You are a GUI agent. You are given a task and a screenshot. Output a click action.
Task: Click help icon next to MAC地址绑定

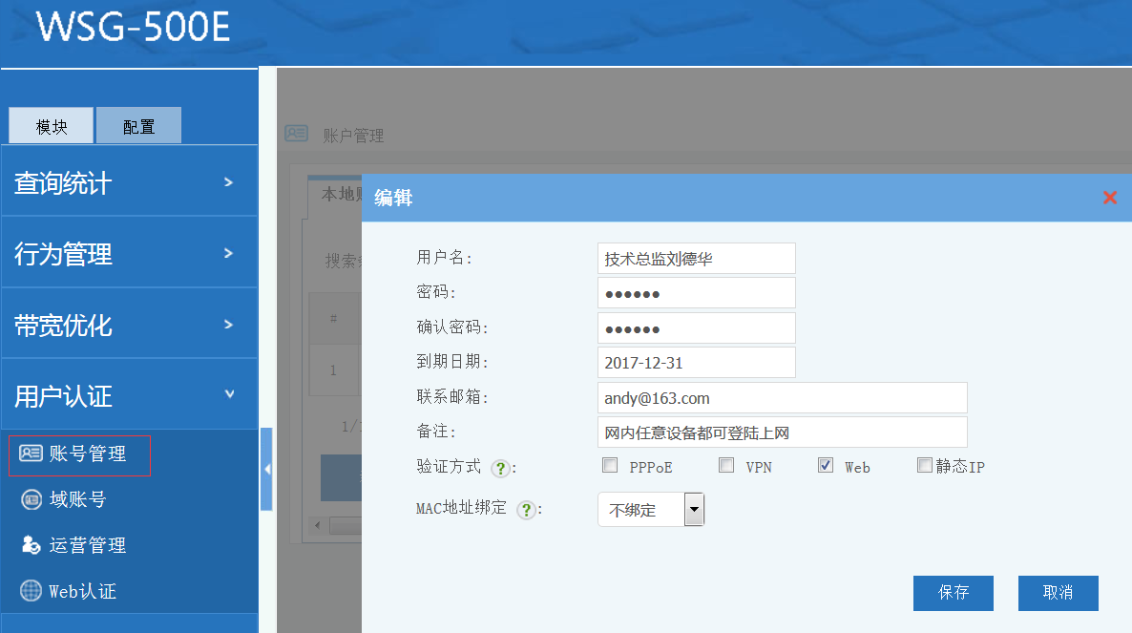pyautogui.click(x=525, y=510)
